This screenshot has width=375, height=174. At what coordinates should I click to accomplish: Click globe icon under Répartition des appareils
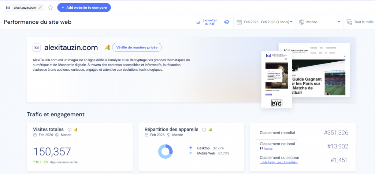coord(168,135)
